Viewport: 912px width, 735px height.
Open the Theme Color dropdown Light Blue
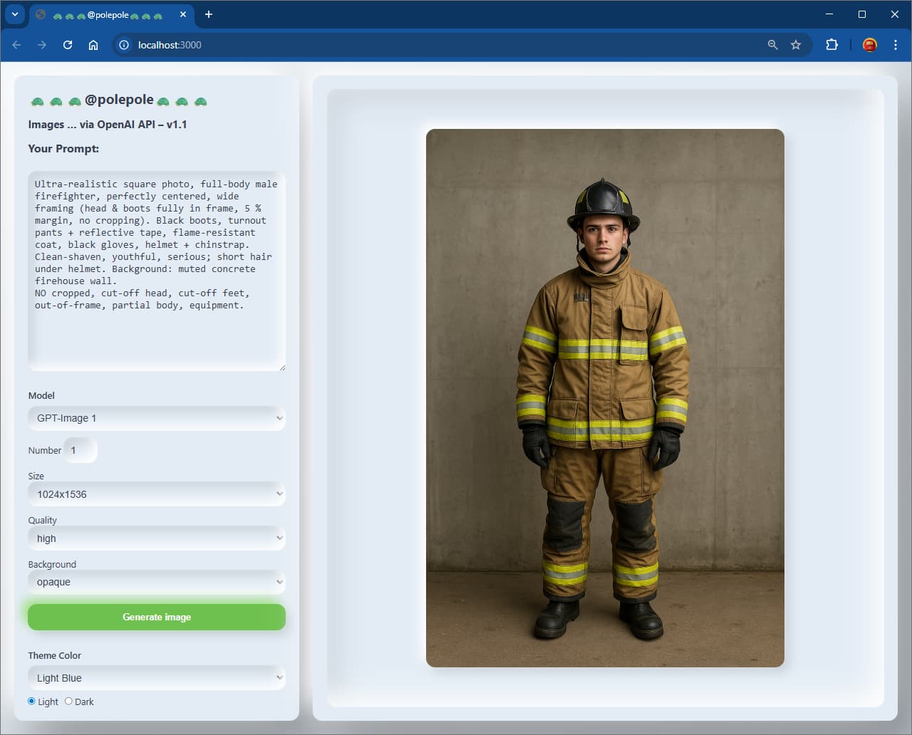pyautogui.click(x=157, y=678)
